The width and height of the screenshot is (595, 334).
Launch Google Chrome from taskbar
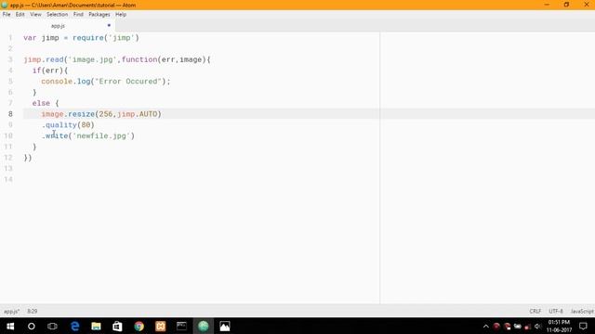139,326
